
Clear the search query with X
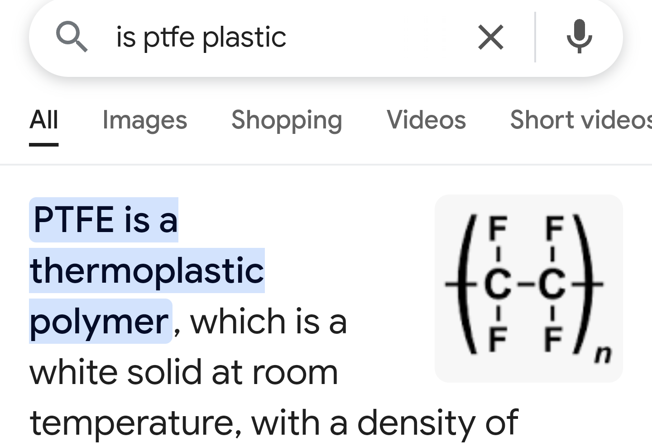(491, 37)
